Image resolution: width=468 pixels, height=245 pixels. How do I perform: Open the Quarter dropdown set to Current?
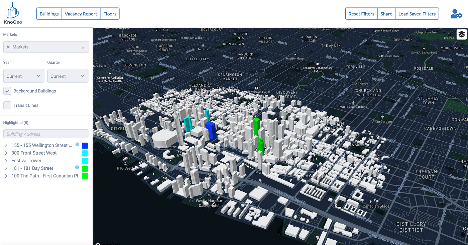coord(68,76)
